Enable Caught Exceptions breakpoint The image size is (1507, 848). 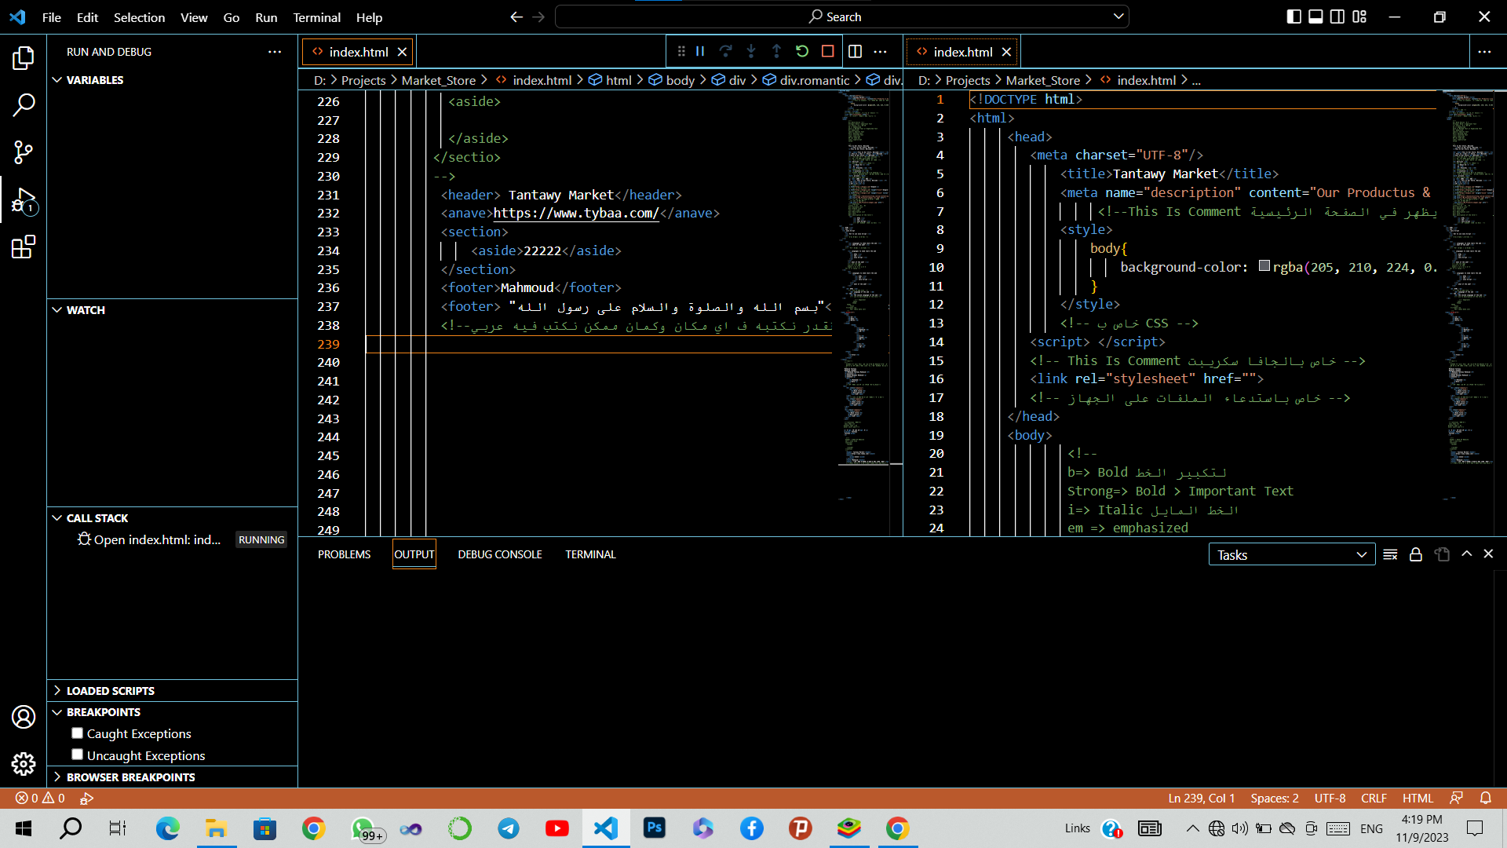(77, 733)
